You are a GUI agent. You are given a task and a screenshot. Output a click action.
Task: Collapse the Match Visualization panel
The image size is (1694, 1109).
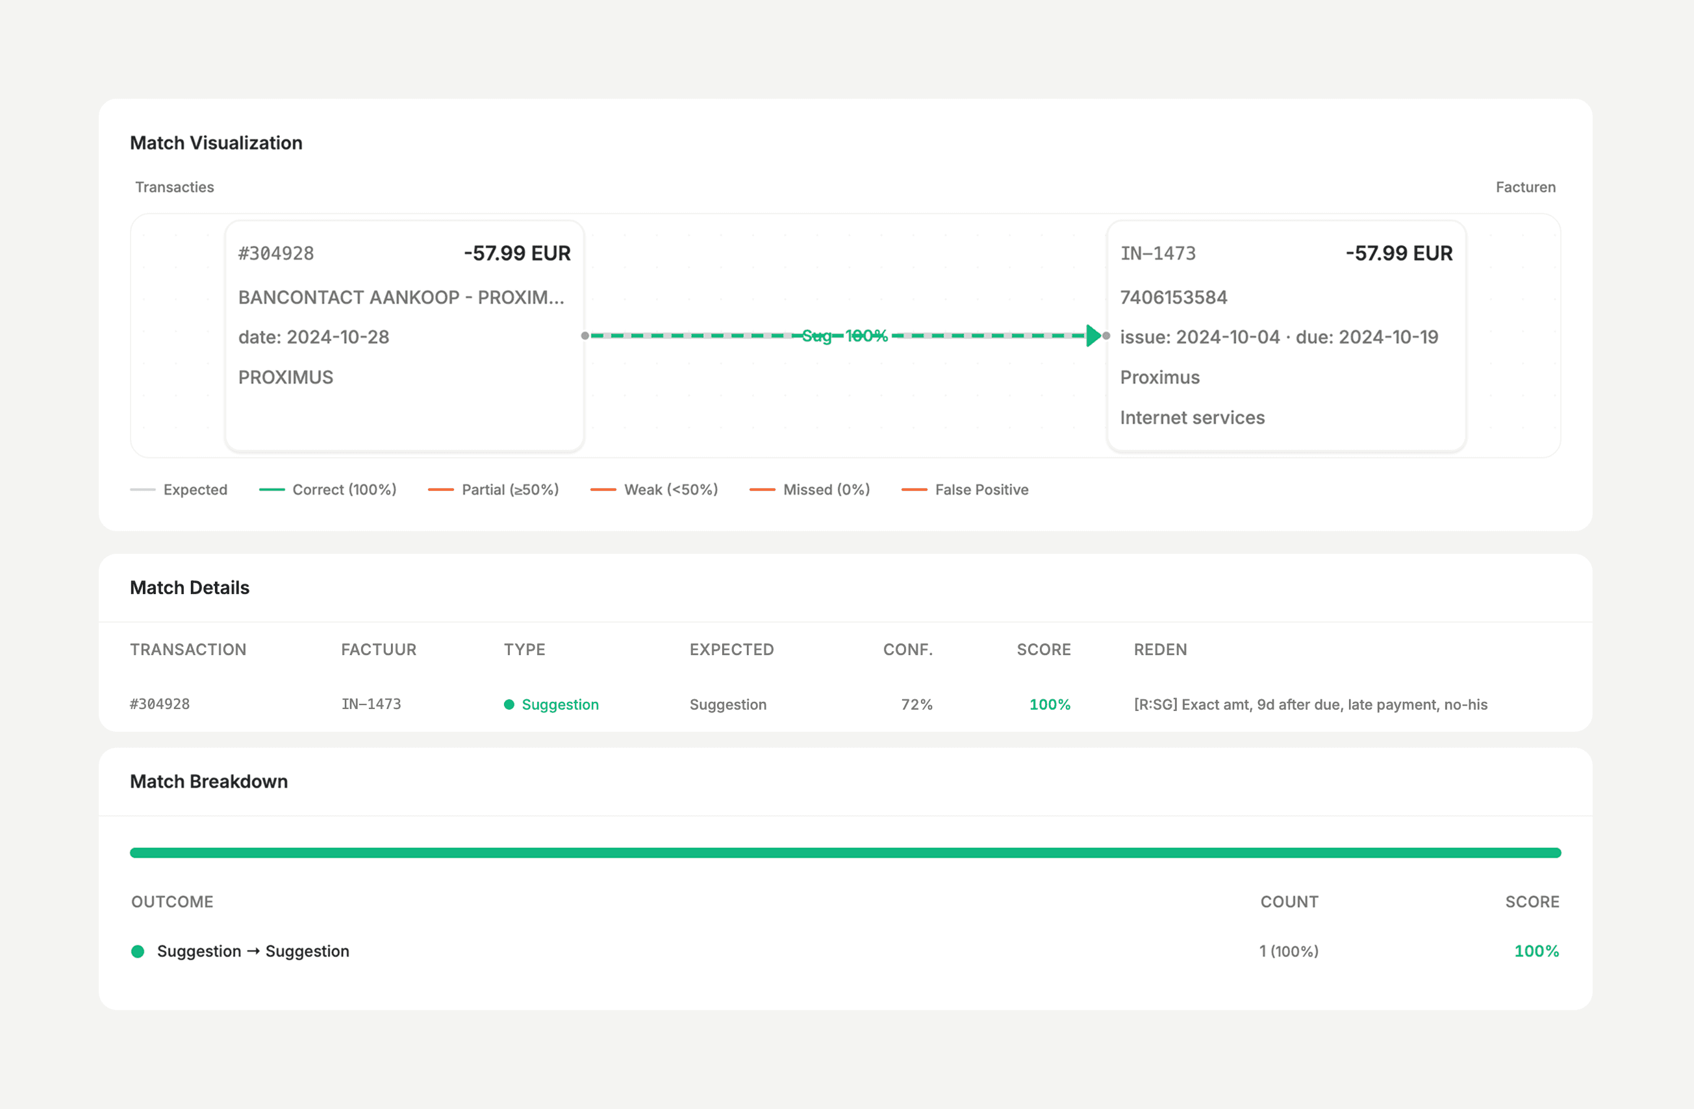pos(216,142)
